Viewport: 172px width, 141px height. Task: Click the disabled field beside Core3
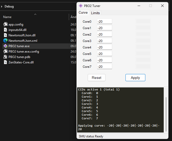tap(143, 41)
